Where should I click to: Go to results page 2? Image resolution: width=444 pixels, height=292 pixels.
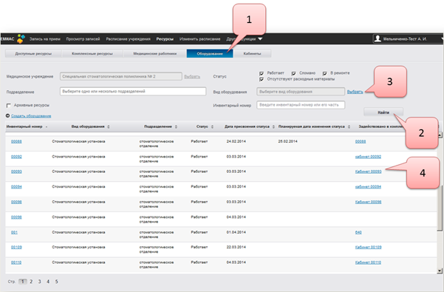click(31, 282)
